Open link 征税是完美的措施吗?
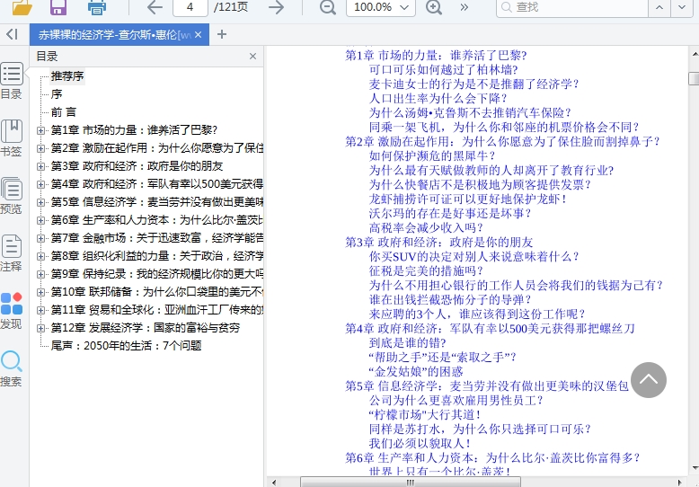Screen dimensions: 699x487 pyautogui.click(x=426, y=270)
